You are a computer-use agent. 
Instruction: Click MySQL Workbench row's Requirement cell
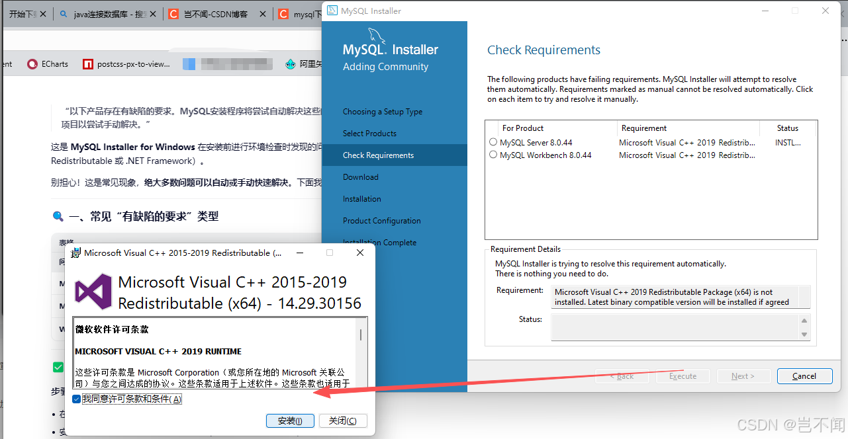pyautogui.click(x=687, y=155)
